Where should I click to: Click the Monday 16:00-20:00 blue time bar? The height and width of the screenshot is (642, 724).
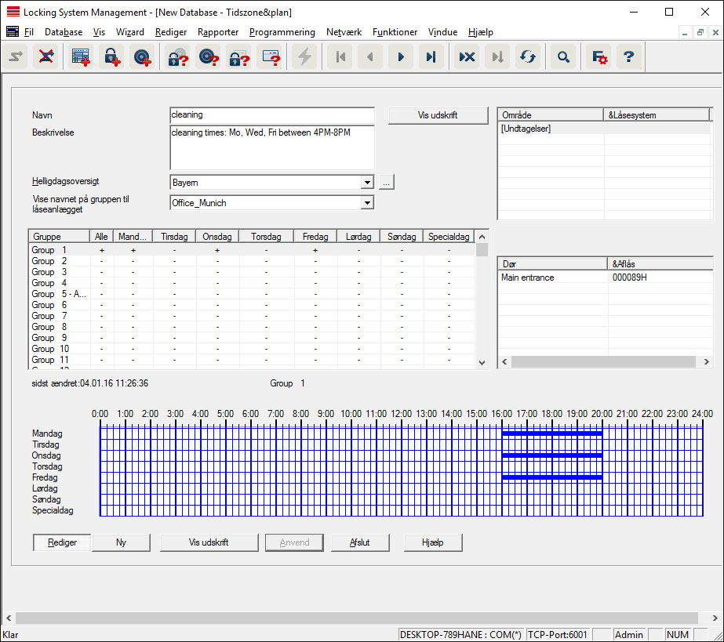click(551, 433)
